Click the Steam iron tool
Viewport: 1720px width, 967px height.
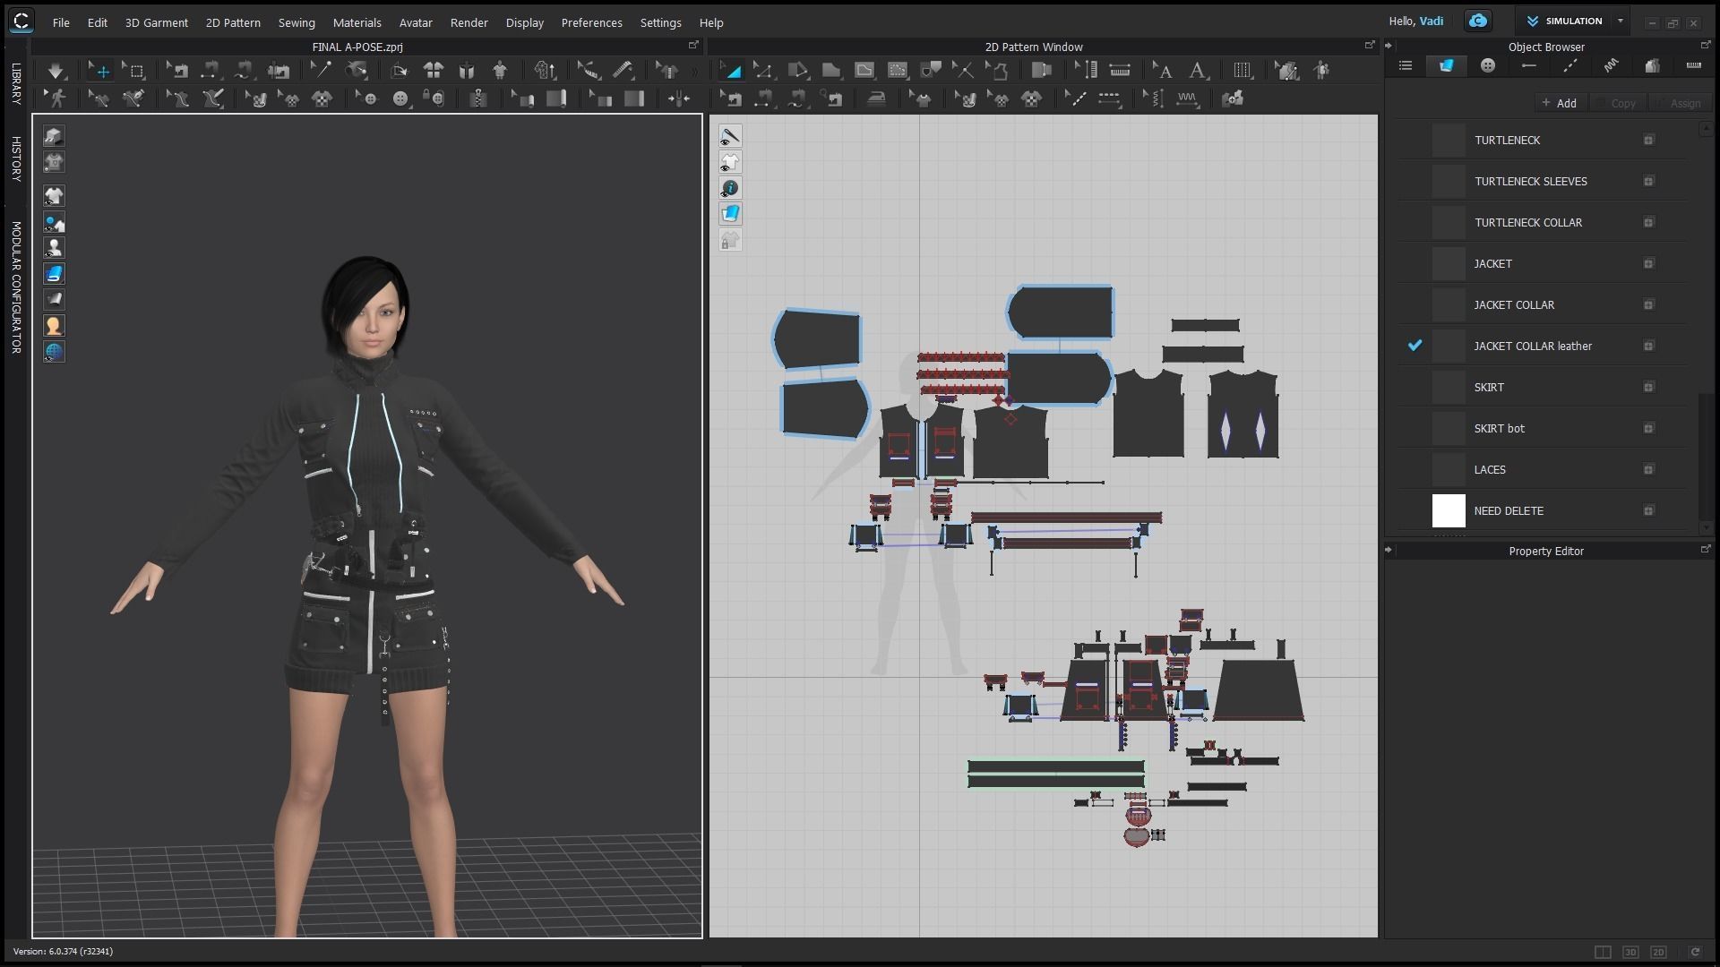pos(876,98)
